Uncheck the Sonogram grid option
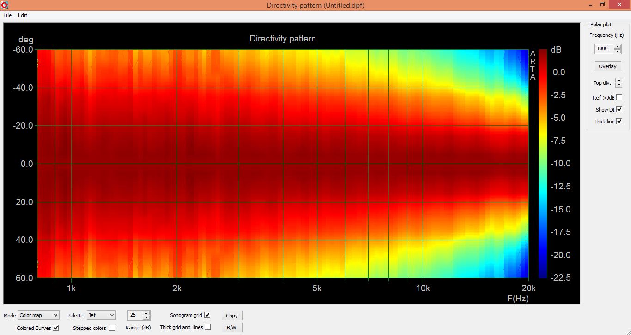Image resolution: width=631 pixels, height=335 pixels. (207, 315)
